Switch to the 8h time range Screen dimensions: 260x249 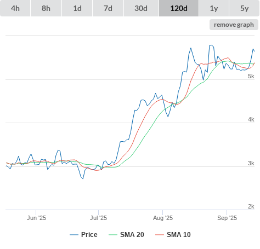46,8
